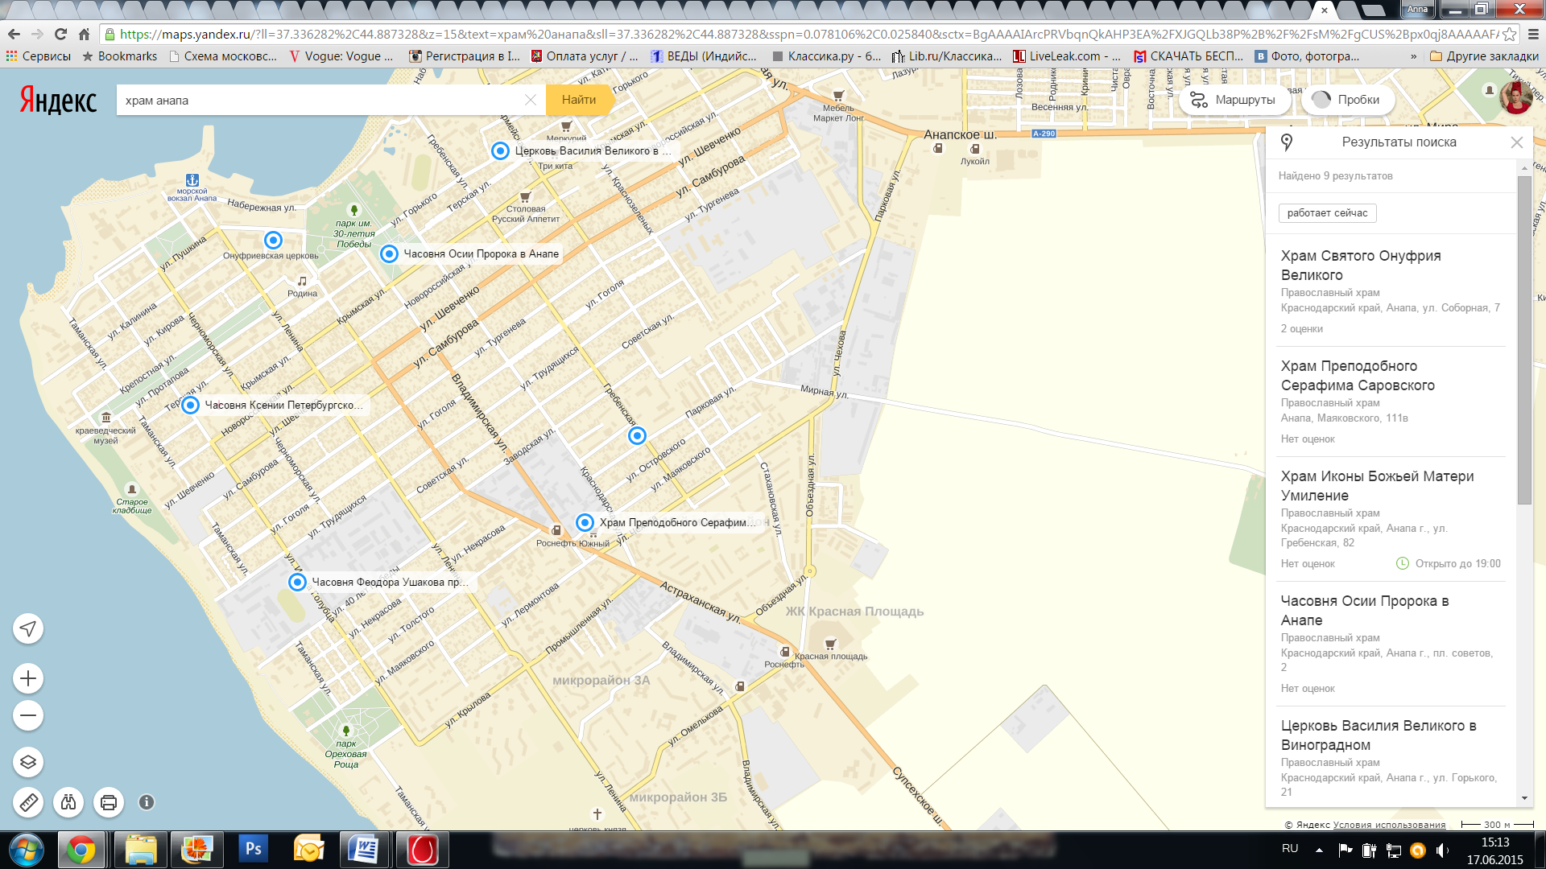Print the map with printer icon
Viewport: 1546px width, 869px height.
point(109,802)
